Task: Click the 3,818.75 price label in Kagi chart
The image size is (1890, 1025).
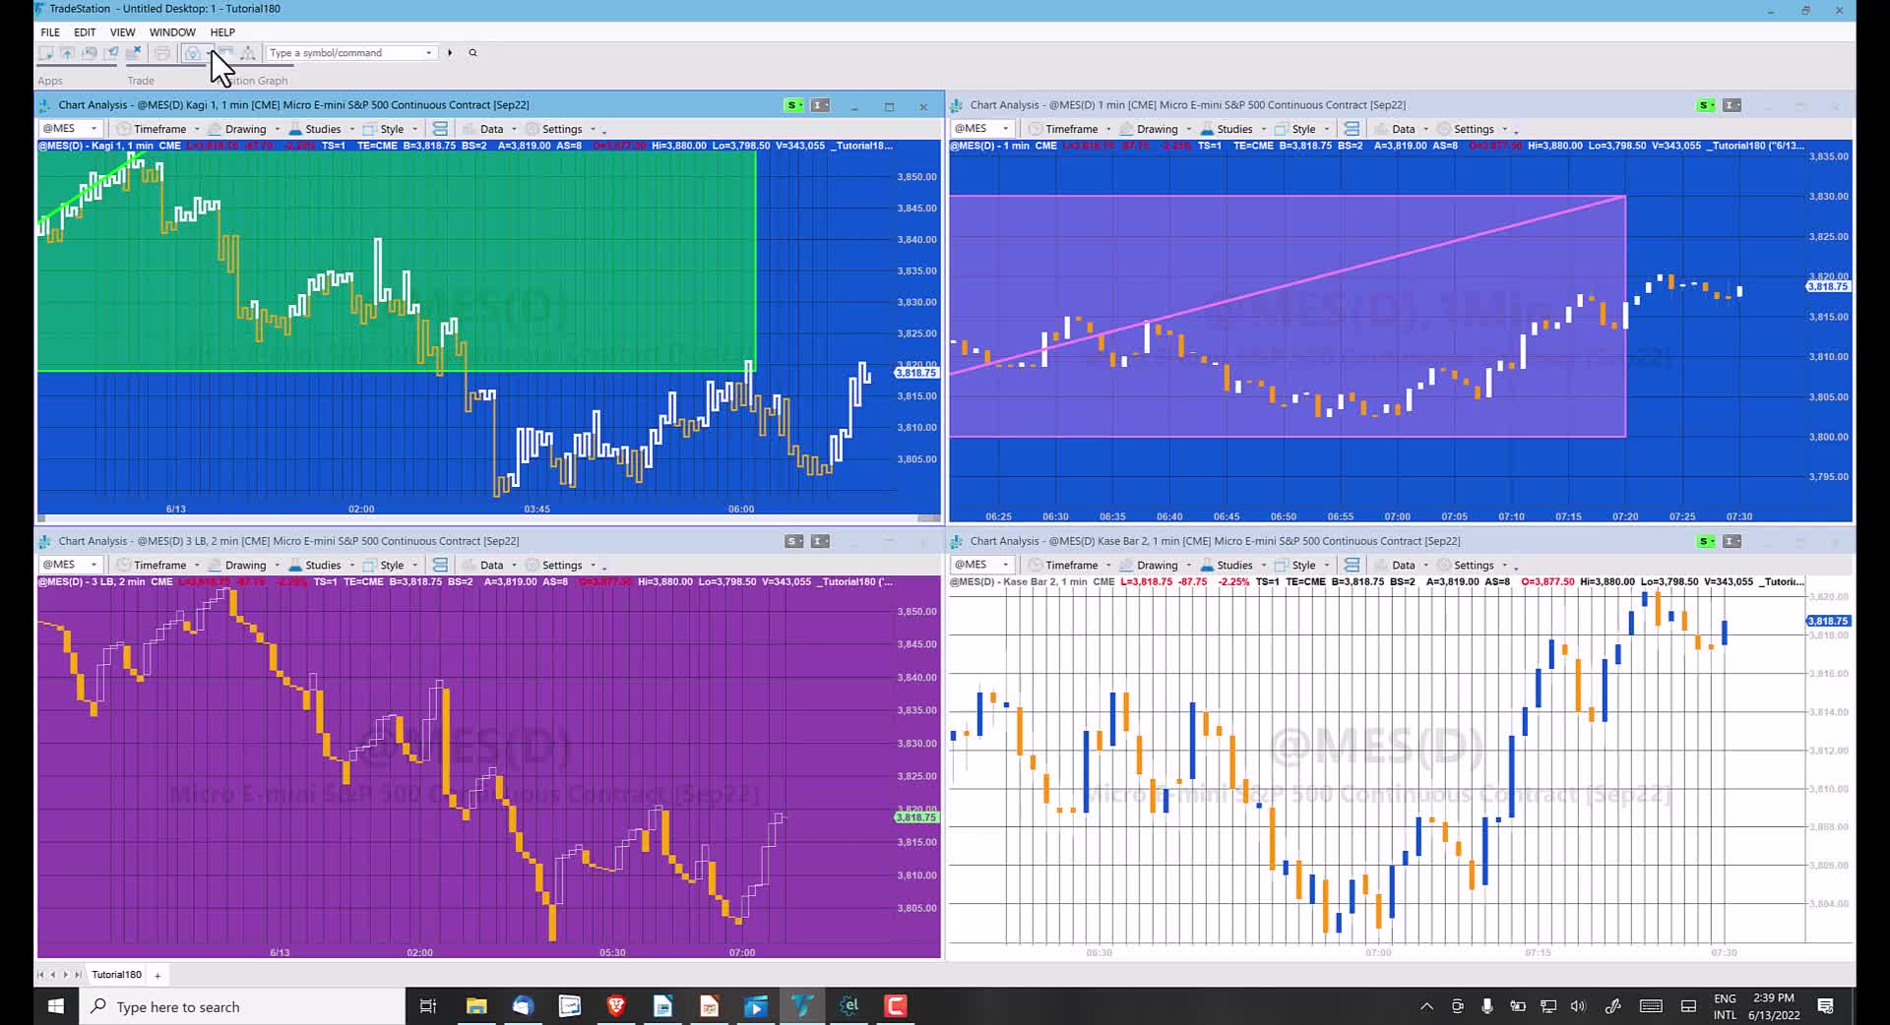Action: [x=916, y=373]
